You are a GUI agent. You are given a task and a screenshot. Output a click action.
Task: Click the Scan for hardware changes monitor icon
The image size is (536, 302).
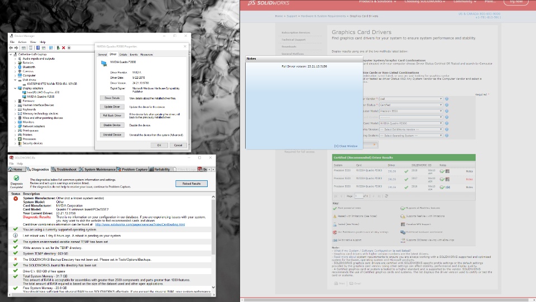(x=51, y=48)
